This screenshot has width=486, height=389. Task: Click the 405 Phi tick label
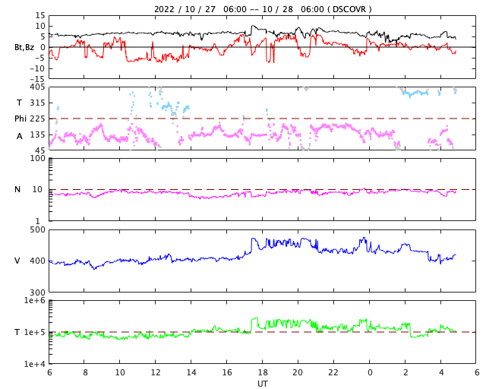[x=37, y=87]
